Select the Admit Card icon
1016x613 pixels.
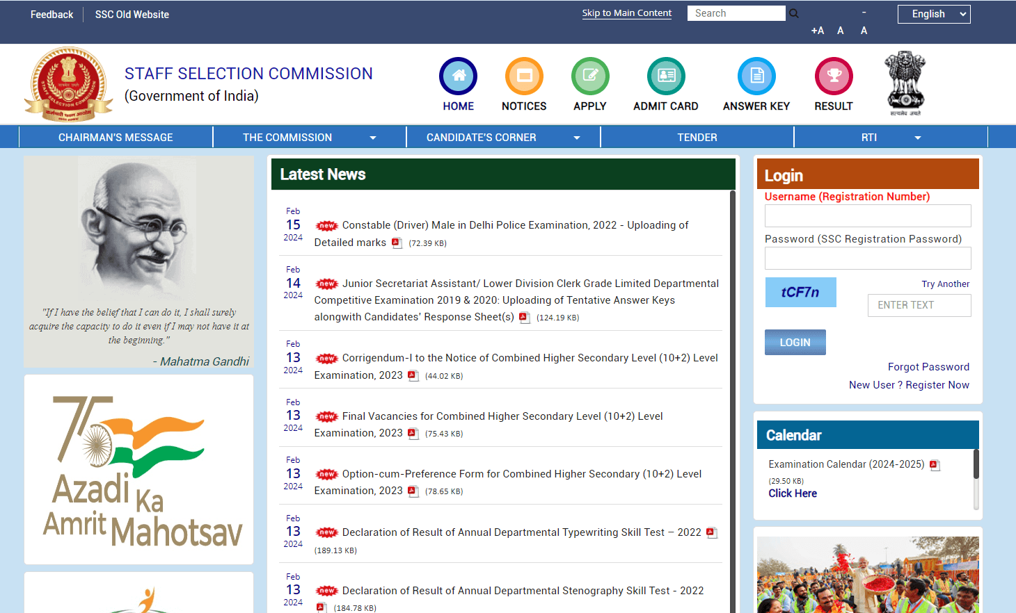[x=666, y=76]
